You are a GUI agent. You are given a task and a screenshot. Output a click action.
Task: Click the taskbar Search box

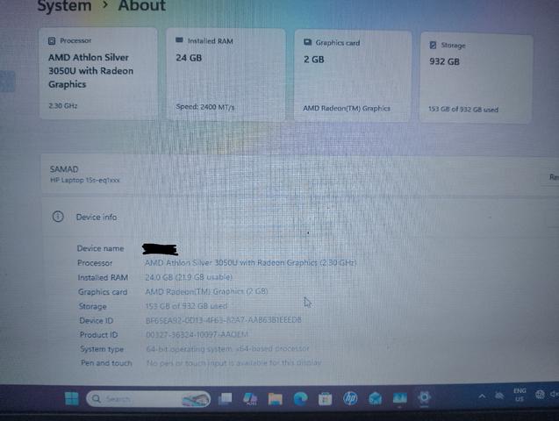(x=148, y=399)
